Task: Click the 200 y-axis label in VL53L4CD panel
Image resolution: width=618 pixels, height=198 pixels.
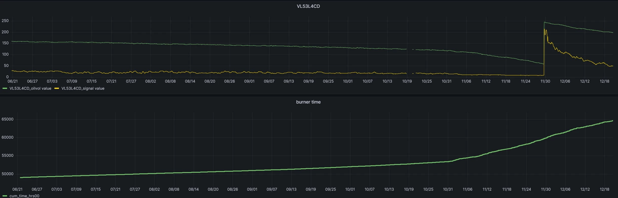Action: [5, 32]
